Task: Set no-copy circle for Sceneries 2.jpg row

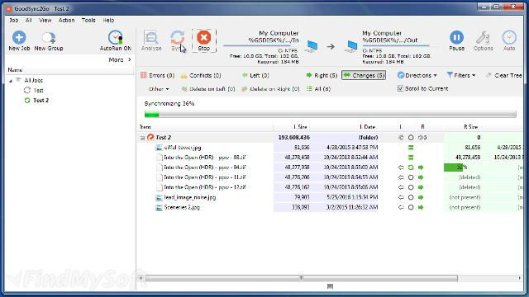Action: pyautogui.click(x=411, y=207)
